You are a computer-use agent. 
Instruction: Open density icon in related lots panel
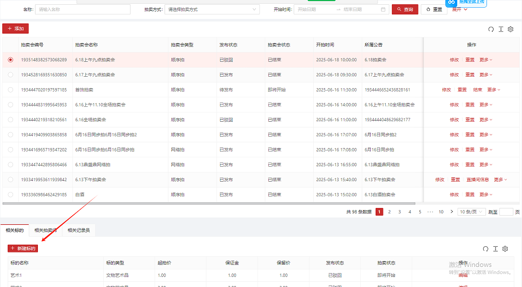495,249
